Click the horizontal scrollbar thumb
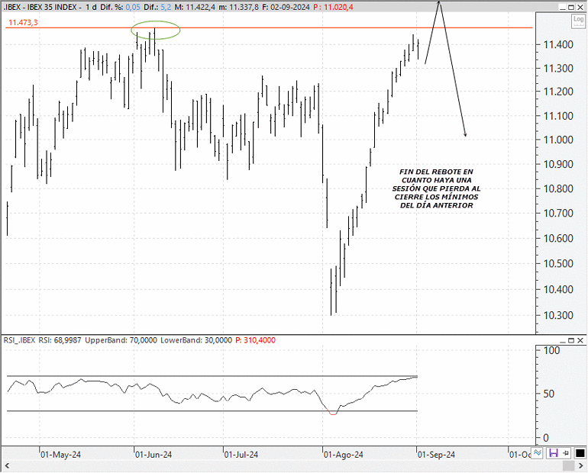 569,466
